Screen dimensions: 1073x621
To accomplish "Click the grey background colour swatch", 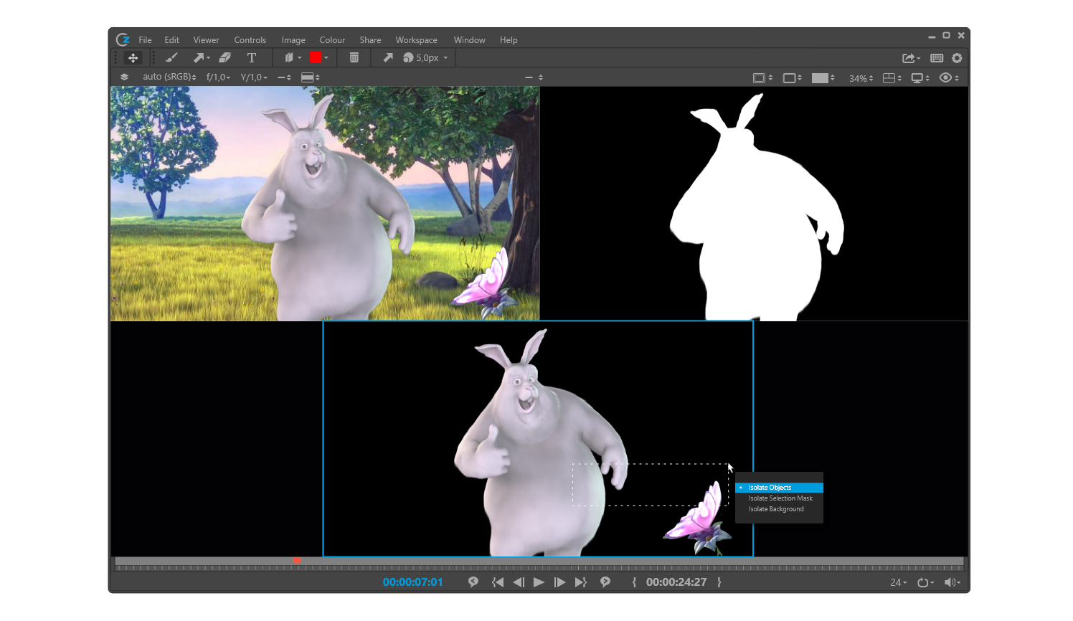I will pyautogui.click(x=820, y=78).
